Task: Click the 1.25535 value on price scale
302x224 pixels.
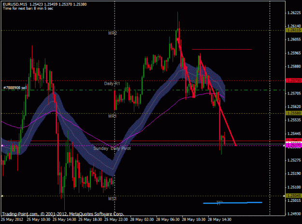Action: coord(294,120)
